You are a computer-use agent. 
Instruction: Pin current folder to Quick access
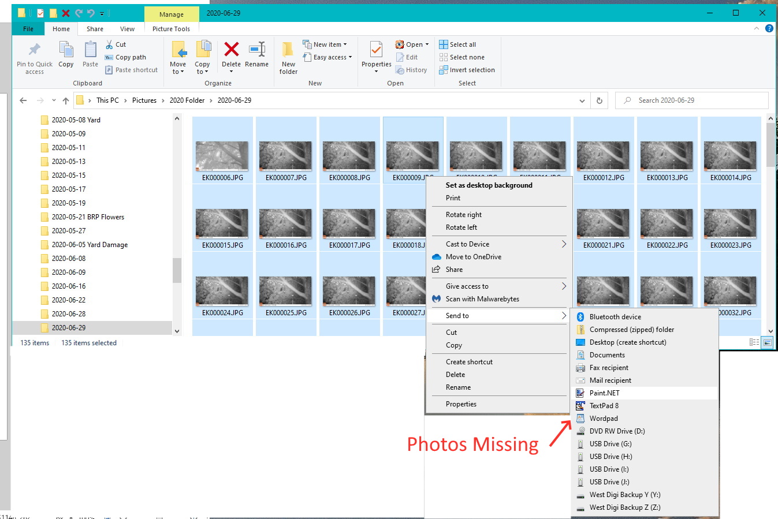(x=33, y=56)
